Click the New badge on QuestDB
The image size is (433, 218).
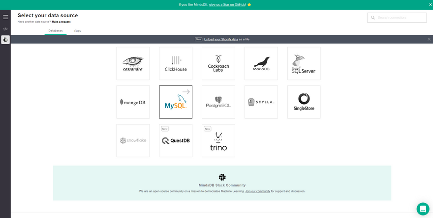[164, 129]
